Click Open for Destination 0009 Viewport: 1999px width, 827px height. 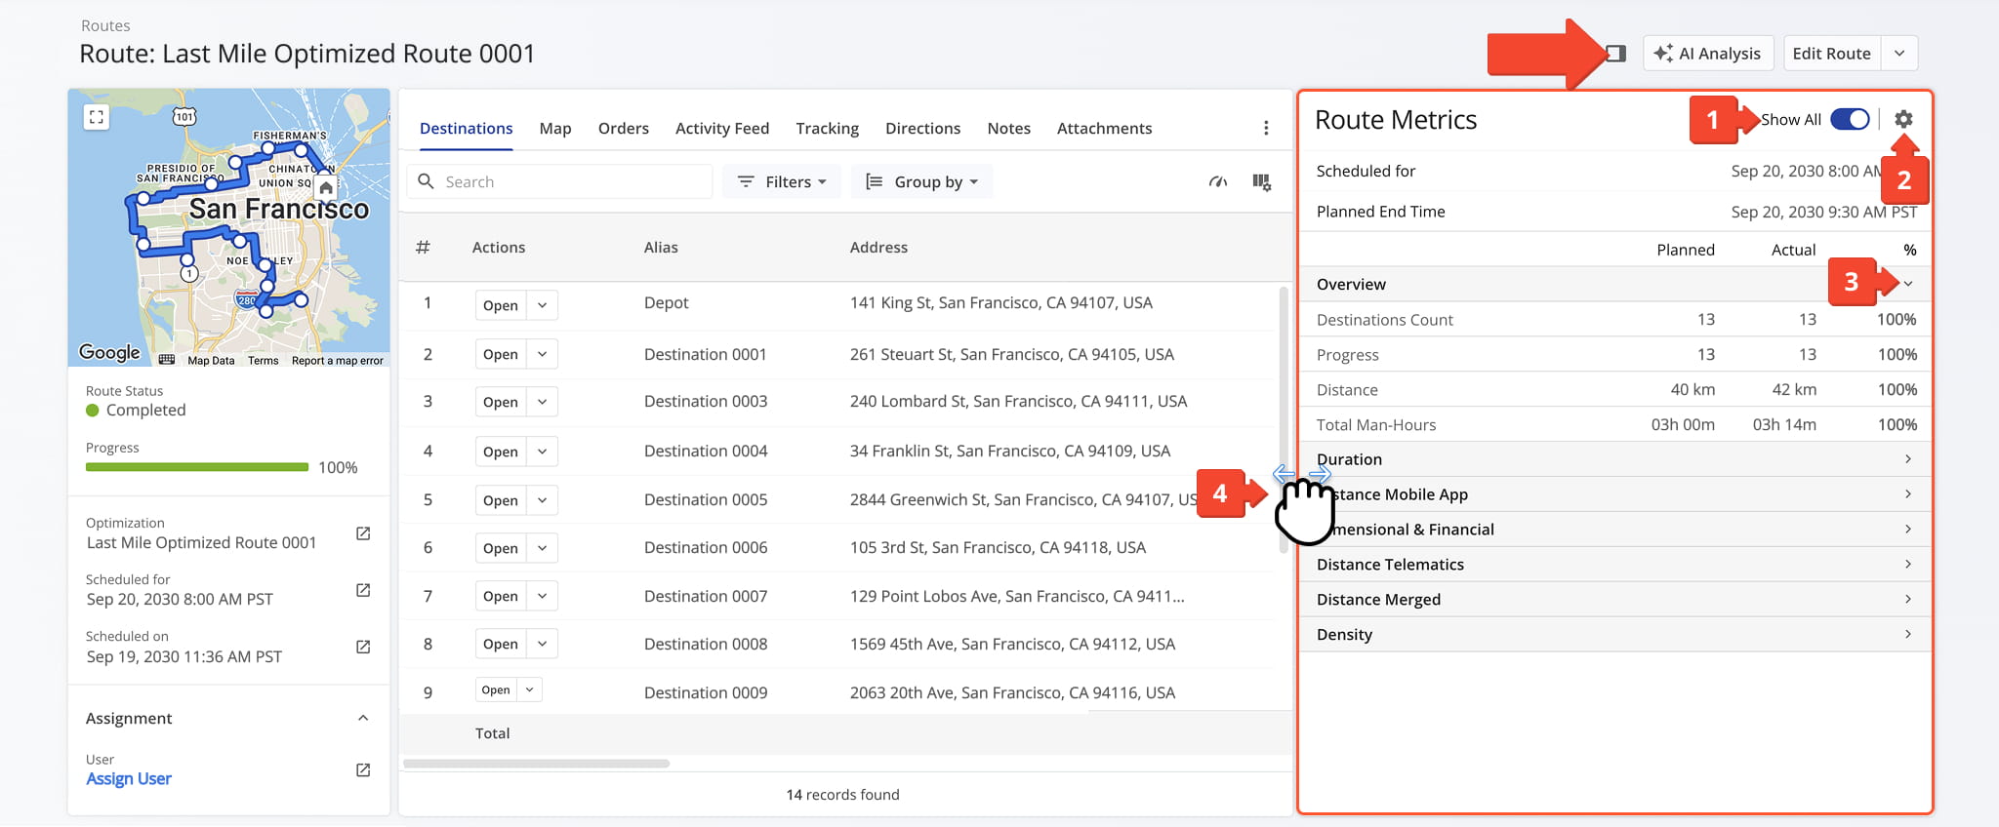pos(496,689)
